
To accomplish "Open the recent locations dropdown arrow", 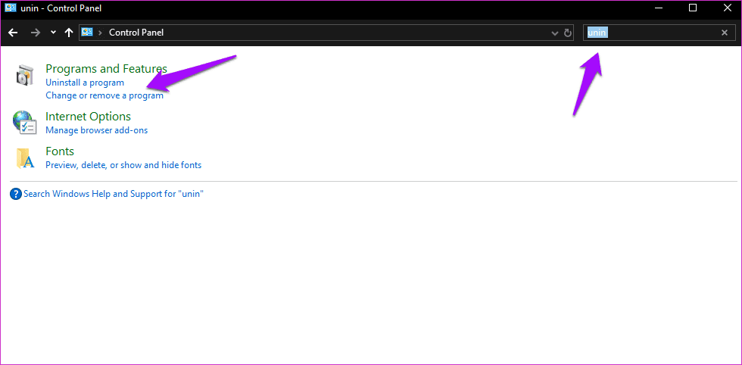I will point(53,33).
